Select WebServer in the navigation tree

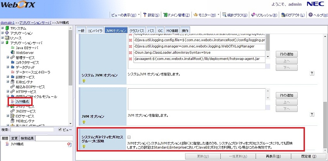24,52
